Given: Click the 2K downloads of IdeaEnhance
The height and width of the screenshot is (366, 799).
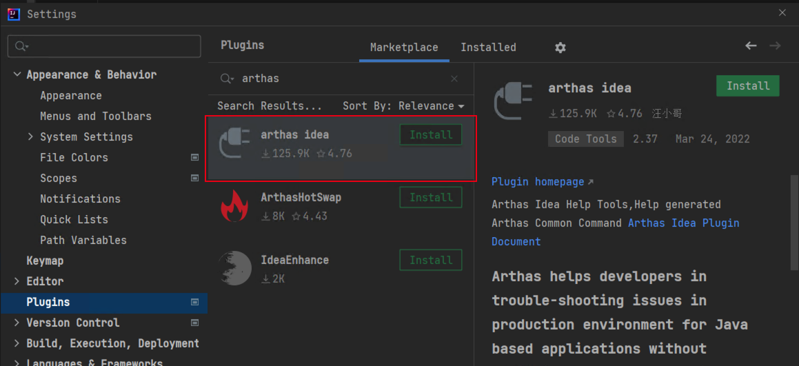Looking at the screenshot, I should (x=273, y=279).
